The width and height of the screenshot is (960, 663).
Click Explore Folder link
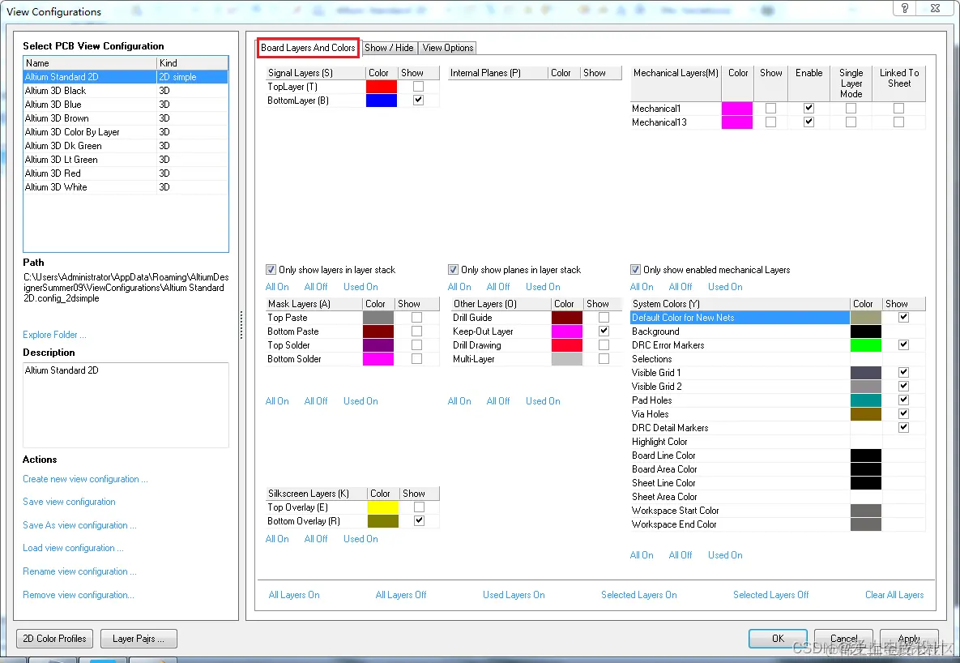pos(54,335)
